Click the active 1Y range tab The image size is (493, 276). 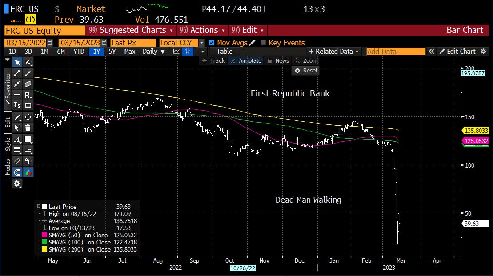96,52
